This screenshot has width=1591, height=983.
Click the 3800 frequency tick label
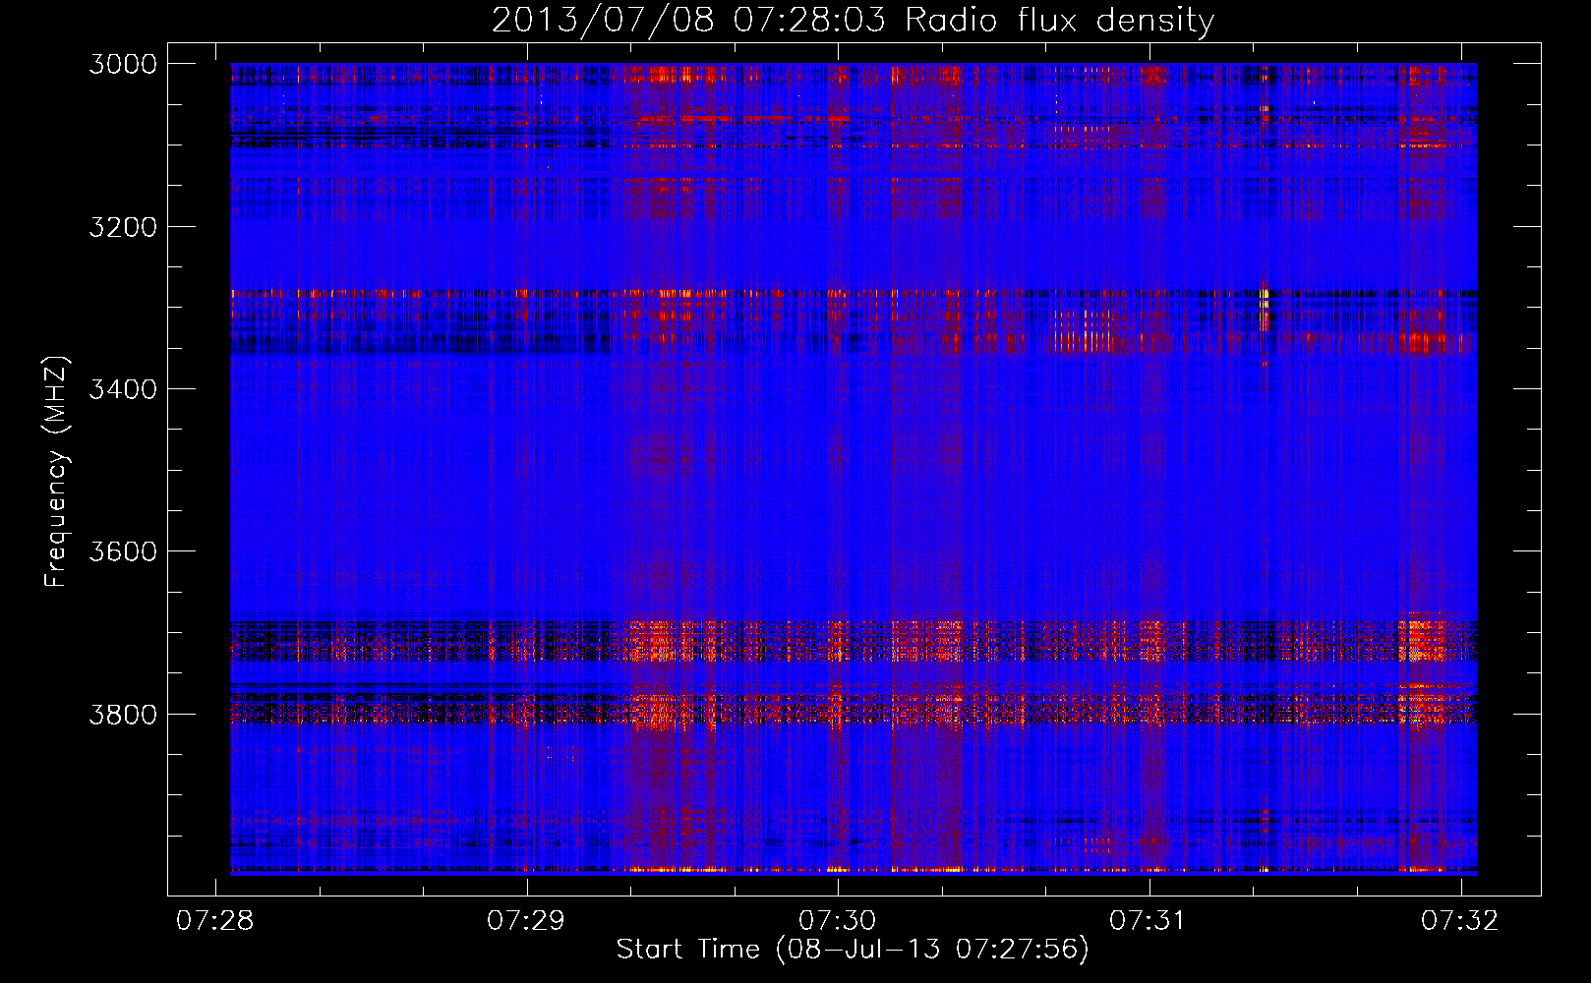pyautogui.click(x=123, y=714)
